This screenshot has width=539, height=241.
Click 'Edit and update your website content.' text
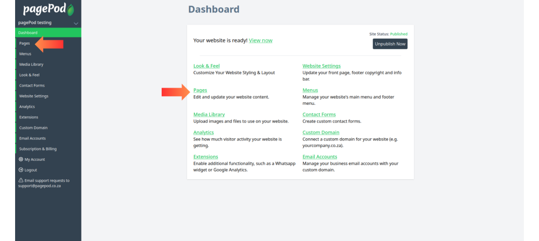coord(231,97)
